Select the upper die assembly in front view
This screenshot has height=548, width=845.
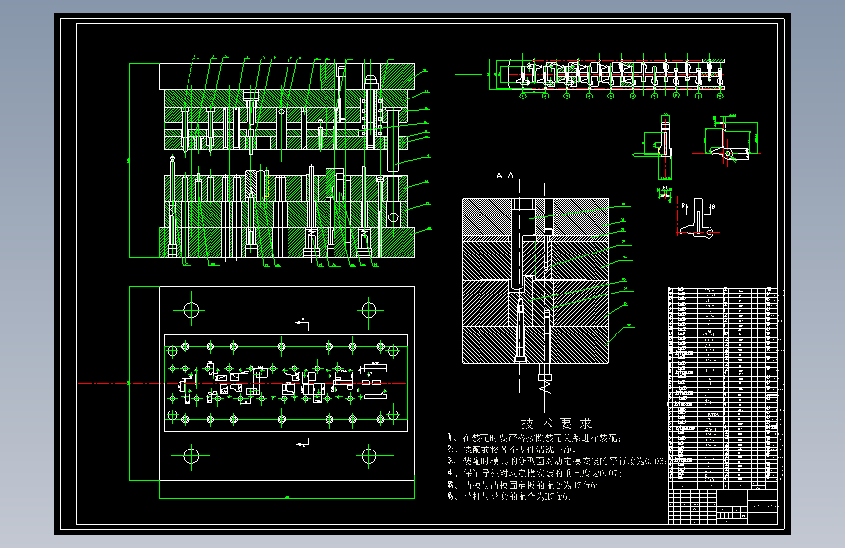click(x=288, y=107)
